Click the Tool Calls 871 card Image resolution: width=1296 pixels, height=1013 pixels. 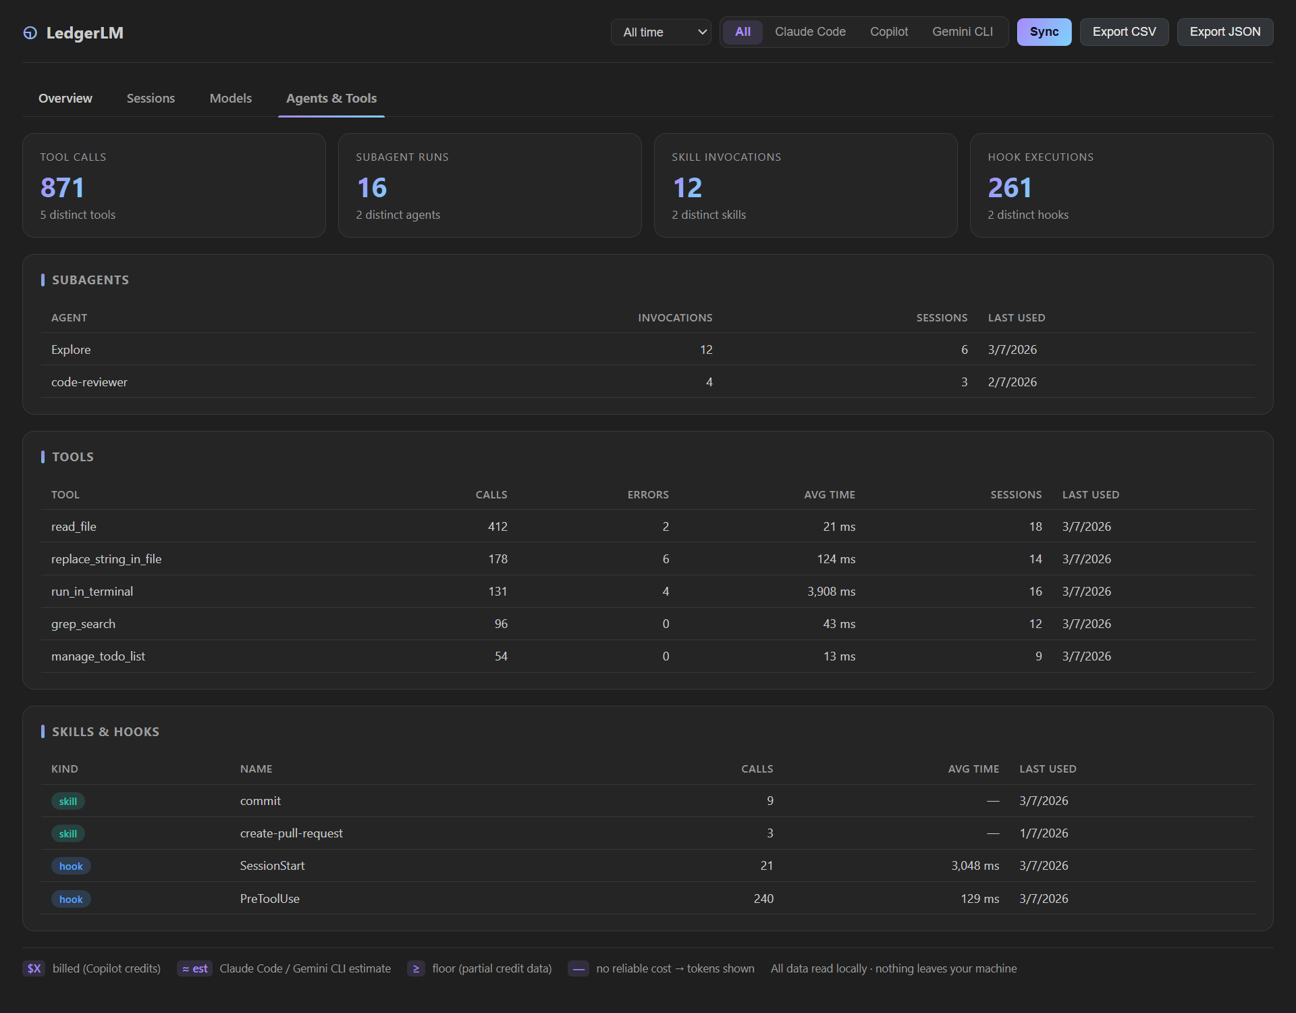(174, 185)
